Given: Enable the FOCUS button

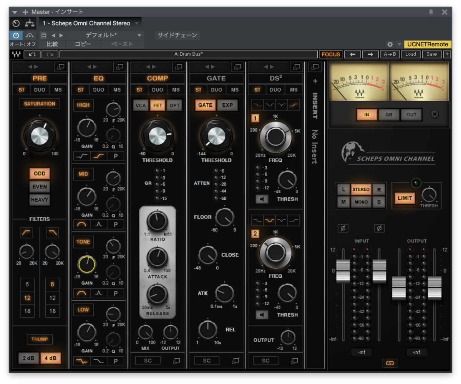Looking at the screenshot, I should (x=331, y=54).
